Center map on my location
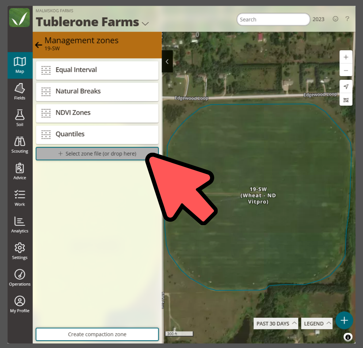Viewport: 363px width, 348px height. (x=346, y=86)
